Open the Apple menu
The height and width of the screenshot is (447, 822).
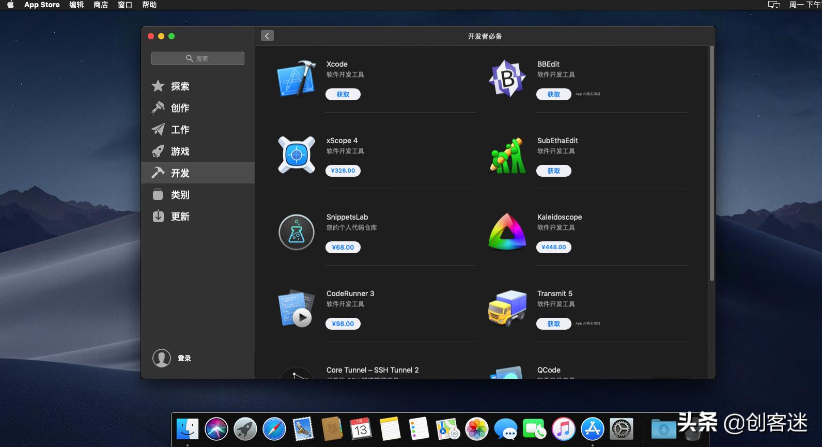pyautogui.click(x=10, y=5)
